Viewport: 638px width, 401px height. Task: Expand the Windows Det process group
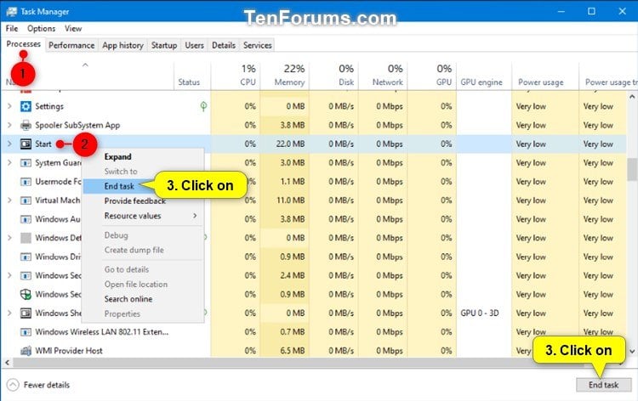[9, 238]
